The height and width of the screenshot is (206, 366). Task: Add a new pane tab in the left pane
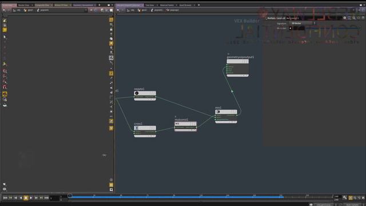pos(100,5)
